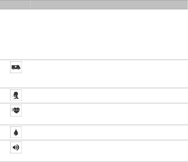Click the narrow left header cell
Image resolution: width=188 pixels, height=162 pixels.
pyautogui.click(x=15, y=5)
